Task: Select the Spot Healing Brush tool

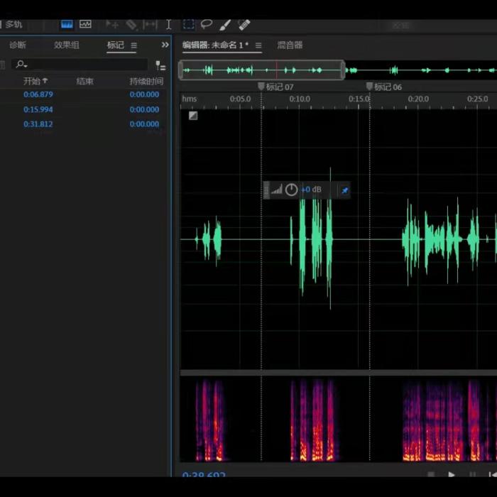Action: (244, 24)
